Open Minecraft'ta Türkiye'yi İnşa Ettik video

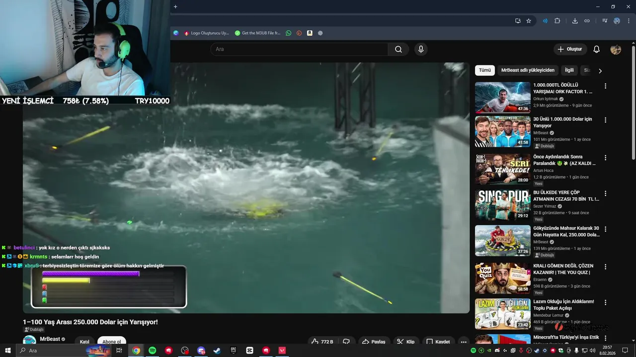coord(566,337)
